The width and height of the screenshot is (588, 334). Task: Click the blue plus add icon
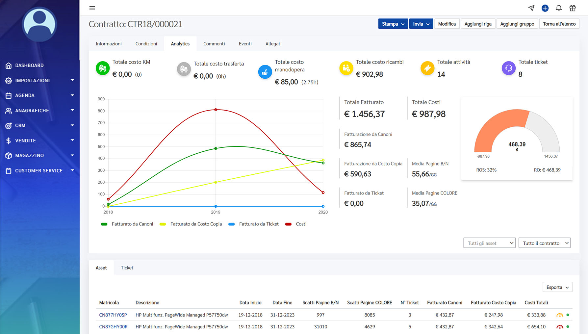545,8
